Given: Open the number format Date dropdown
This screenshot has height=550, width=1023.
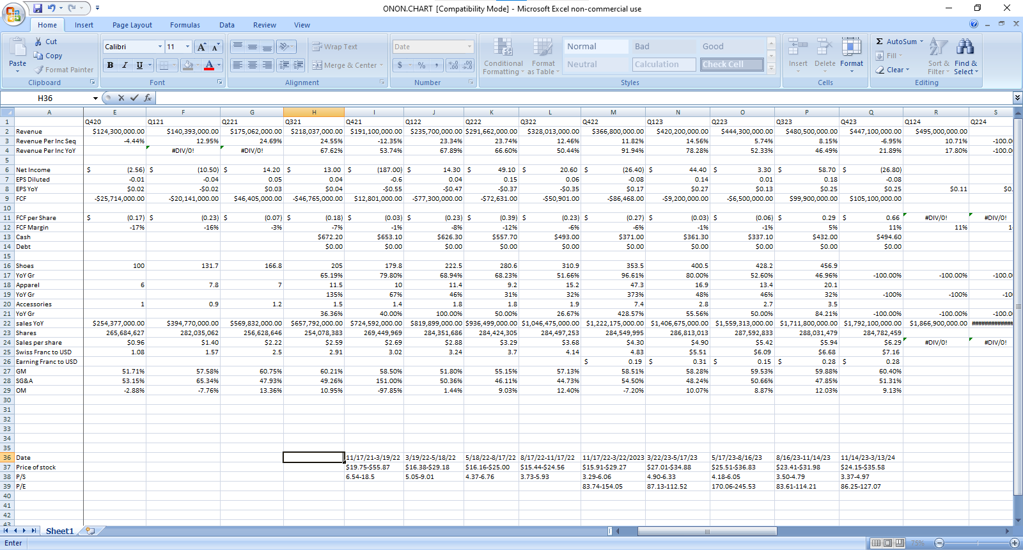Looking at the screenshot, I should point(469,47).
